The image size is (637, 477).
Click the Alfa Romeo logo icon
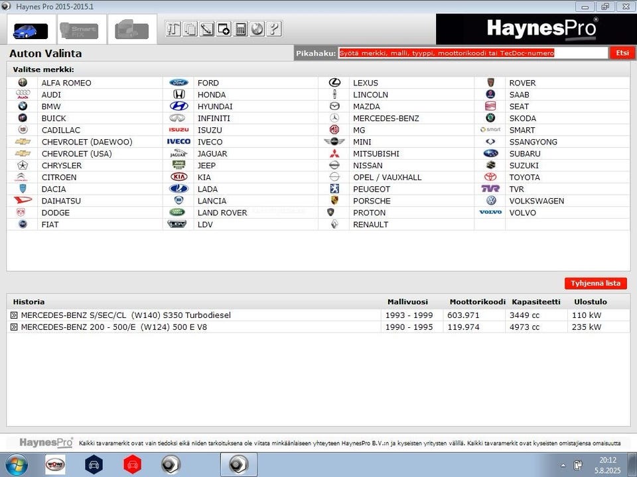coord(23,83)
